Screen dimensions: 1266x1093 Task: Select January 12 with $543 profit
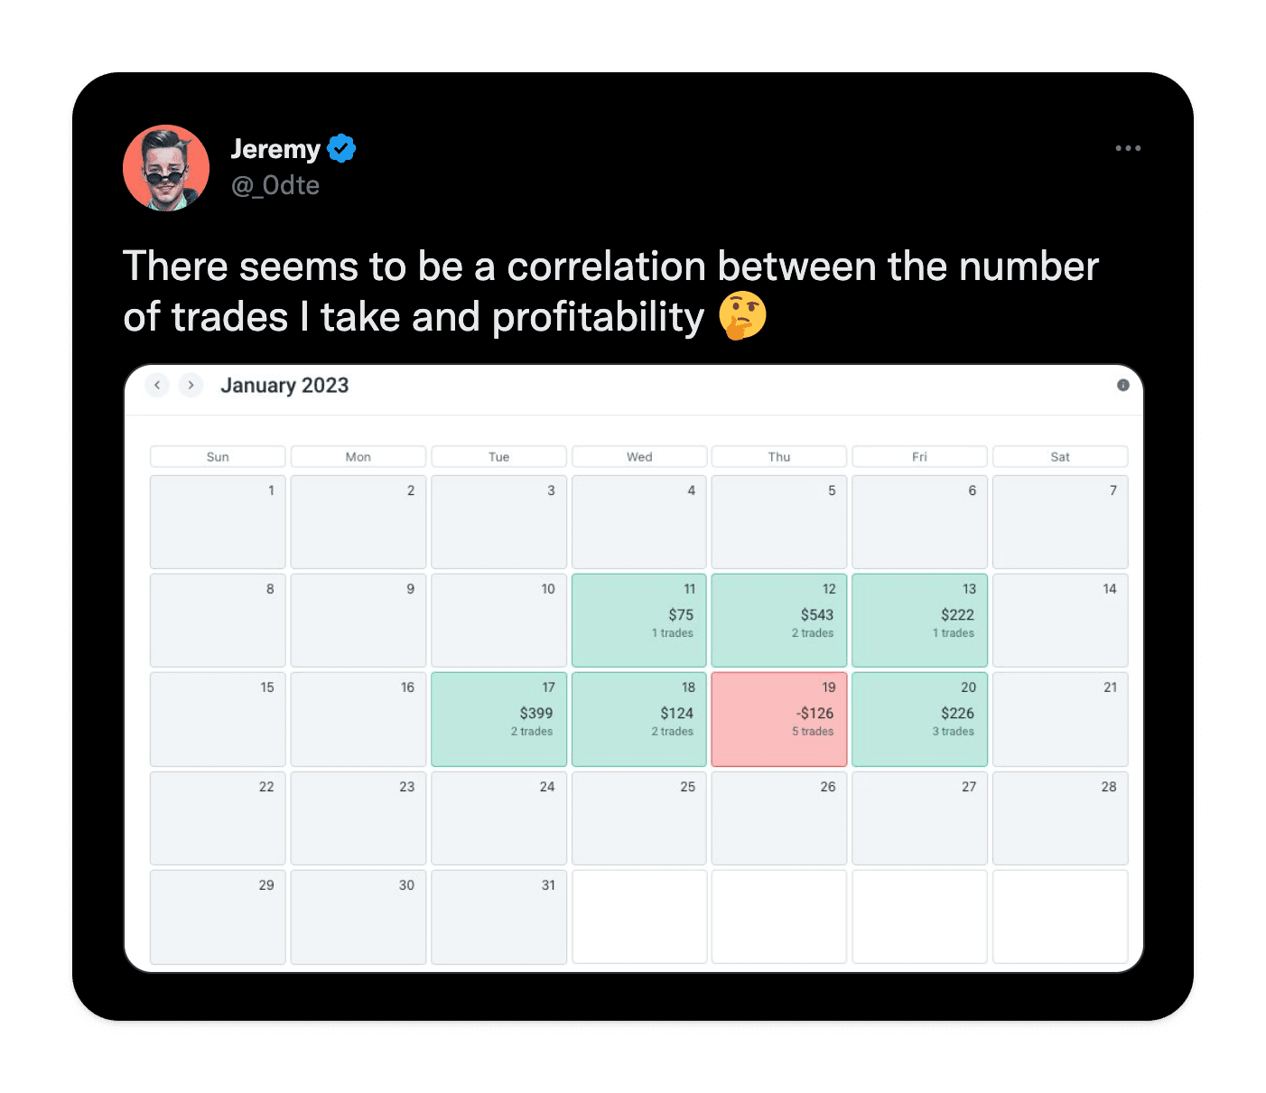point(779,621)
